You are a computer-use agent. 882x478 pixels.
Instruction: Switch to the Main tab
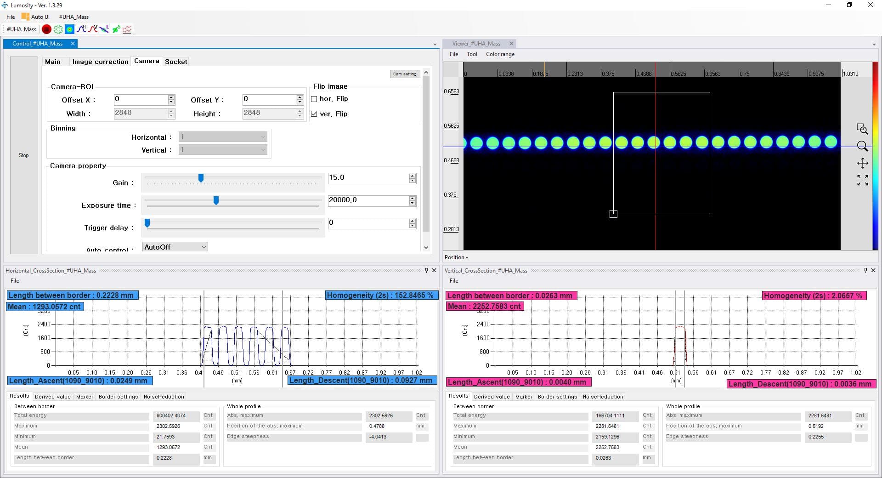point(53,62)
